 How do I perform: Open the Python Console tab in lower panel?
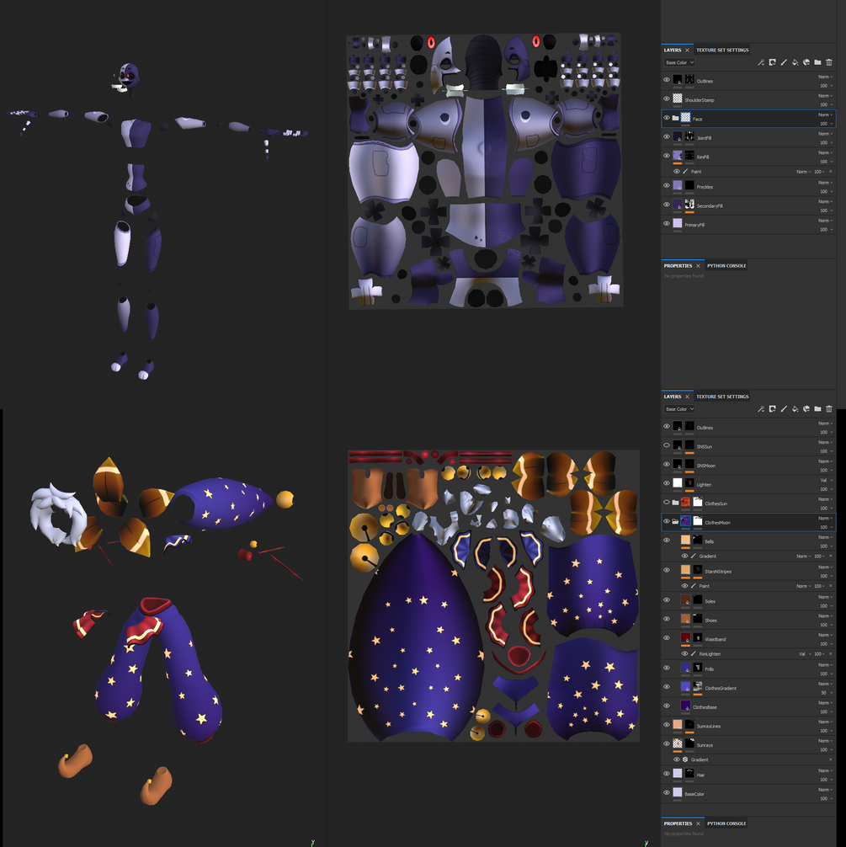pos(726,823)
